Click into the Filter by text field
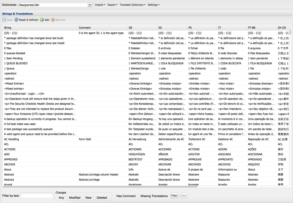The width and height of the screenshot is (293, 203). tap(37, 196)
